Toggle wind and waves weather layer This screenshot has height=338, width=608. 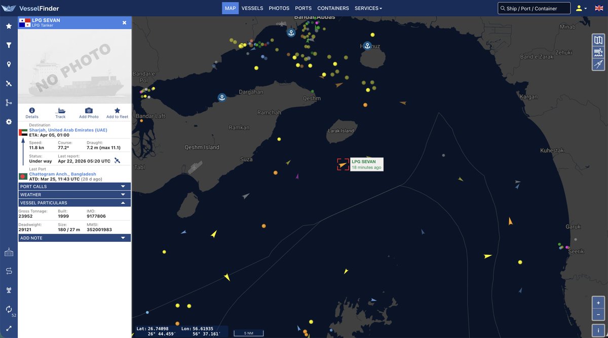click(x=598, y=52)
